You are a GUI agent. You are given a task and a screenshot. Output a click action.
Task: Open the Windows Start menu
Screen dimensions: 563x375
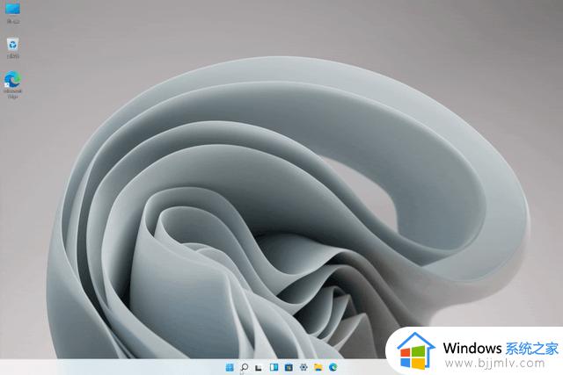point(230,367)
